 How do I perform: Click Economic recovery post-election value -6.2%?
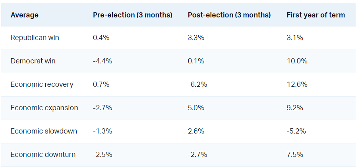(x=197, y=84)
